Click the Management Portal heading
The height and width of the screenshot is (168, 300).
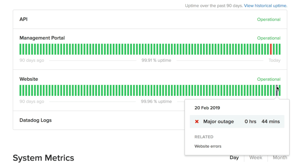click(x=42, y=38)
